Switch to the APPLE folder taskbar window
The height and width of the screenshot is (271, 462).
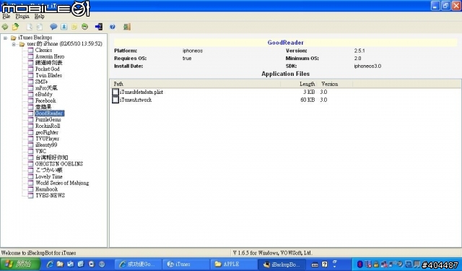(235, 264)
